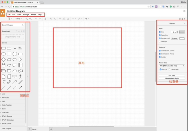Click the fill color bucket icon

pyautogui.click(x=60, y=19)
